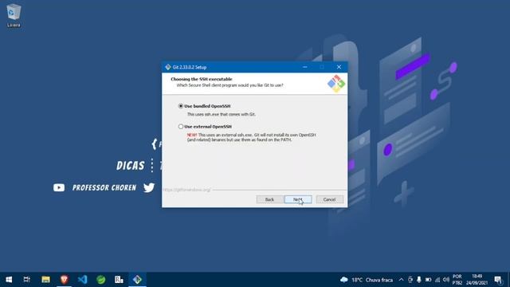Minimize the Git Setup window
Image resolution: width=510 pixels, height=287 pixels.
click(x=304, y=67)
